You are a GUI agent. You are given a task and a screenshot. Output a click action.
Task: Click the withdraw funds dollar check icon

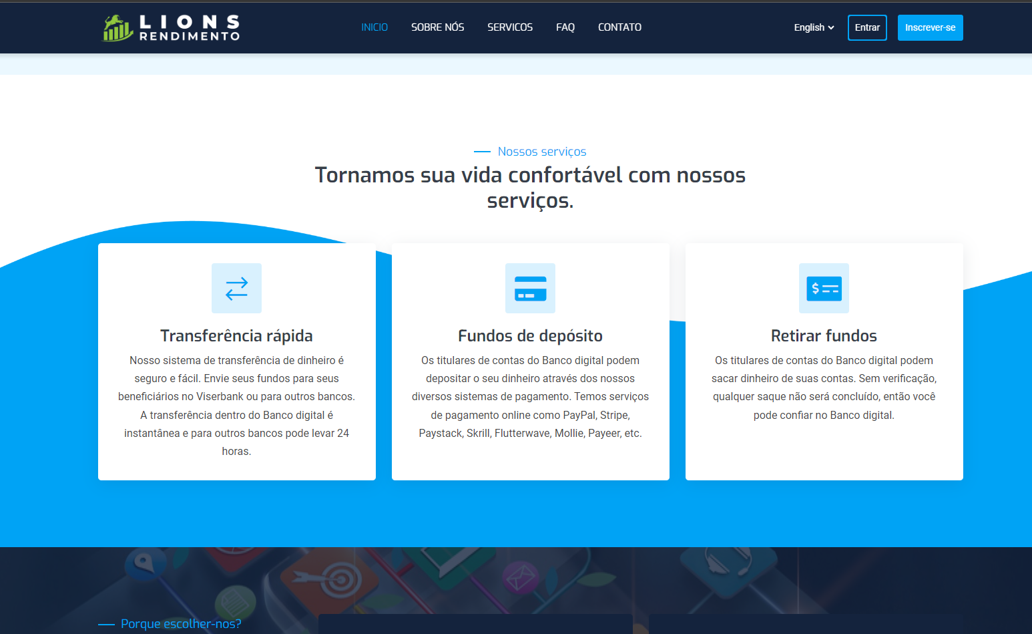[x=824, y=288]
